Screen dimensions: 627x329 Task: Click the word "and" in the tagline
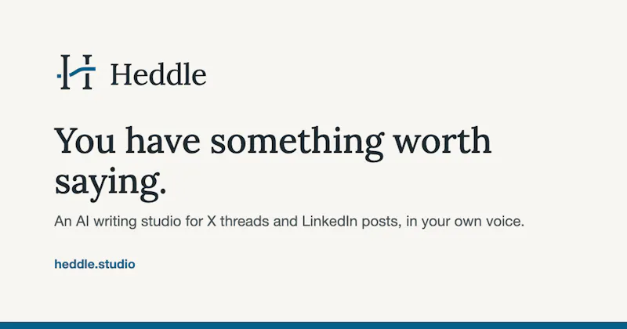click(285, 221)
